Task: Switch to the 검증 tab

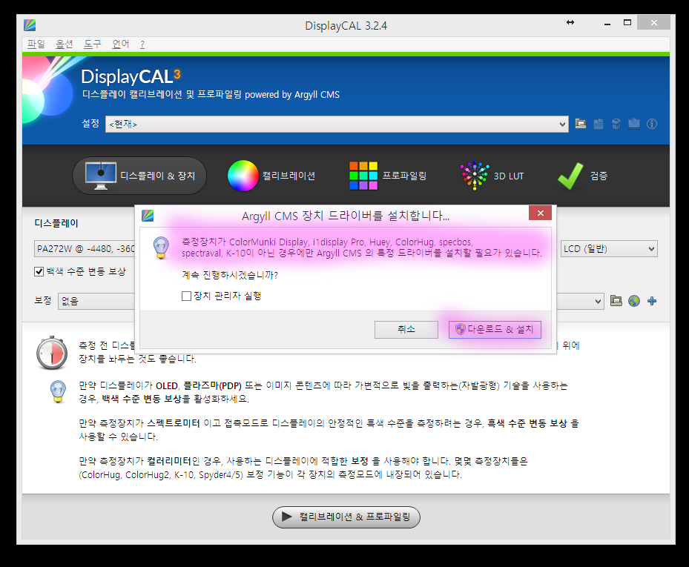Action: tap(583, 176)
